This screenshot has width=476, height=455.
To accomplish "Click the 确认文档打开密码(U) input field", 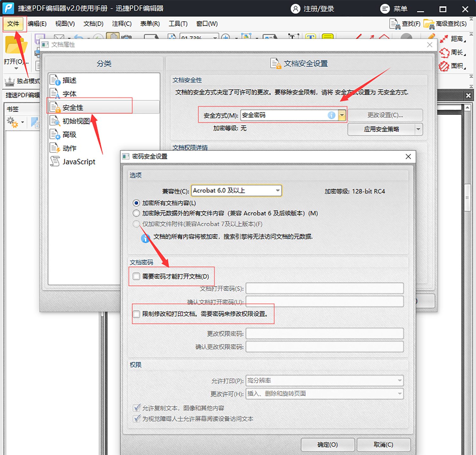I will click(x=325, y=301).
